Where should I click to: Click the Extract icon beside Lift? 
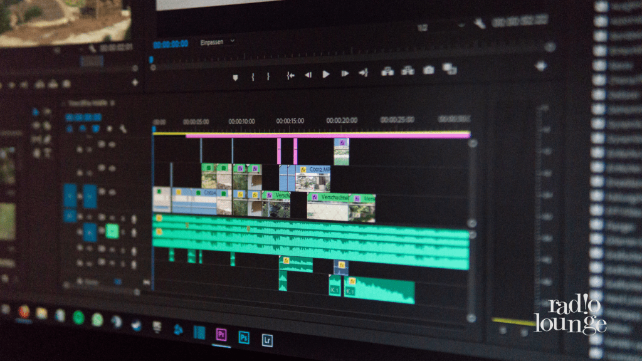coord(408,71)
